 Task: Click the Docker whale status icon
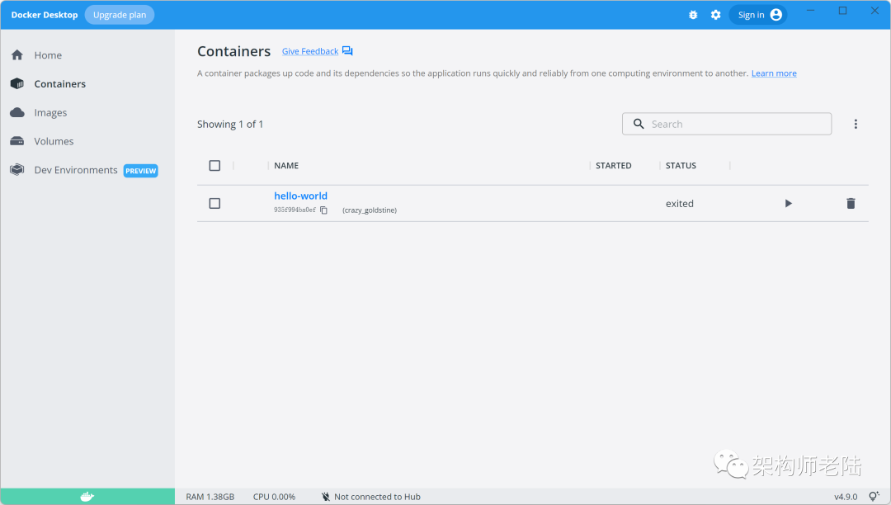point(87,497)
